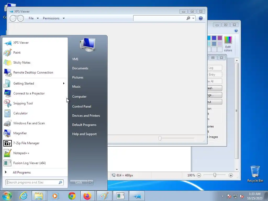Open Sticky Notes from Start menu
This screenshot has width=268, height=201.
click(35, 63)
